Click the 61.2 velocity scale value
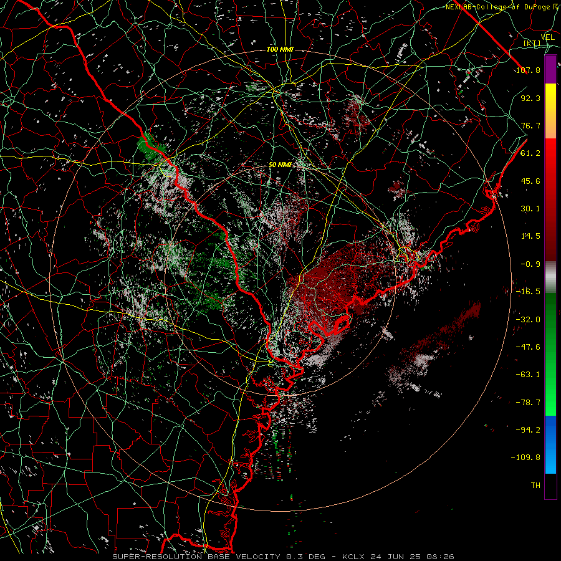This screenshot has height=561, width=561. point(530,153)
